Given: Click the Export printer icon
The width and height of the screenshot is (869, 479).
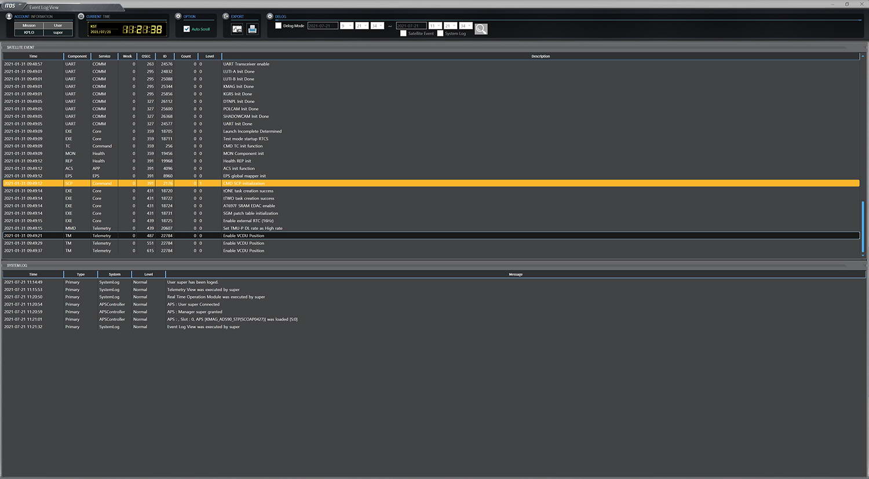Looking at the screenshot, I should tap(252, 29).
